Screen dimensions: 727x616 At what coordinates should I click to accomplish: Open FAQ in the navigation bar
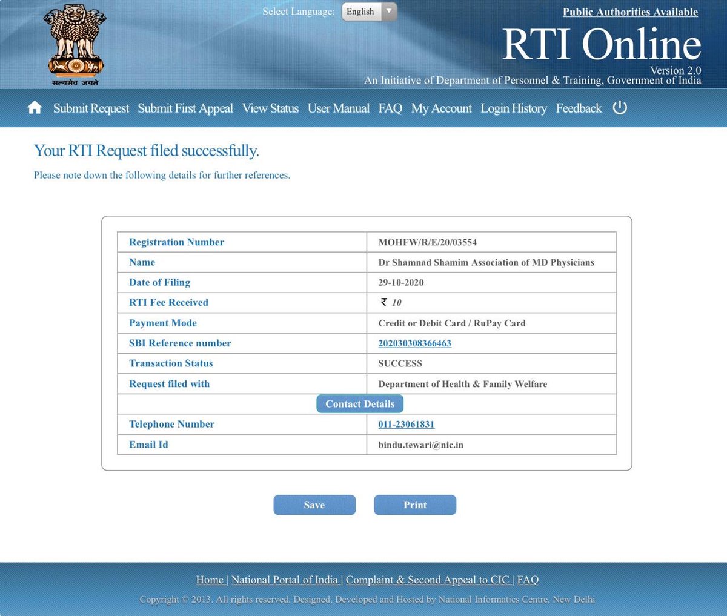pos(390,108)
